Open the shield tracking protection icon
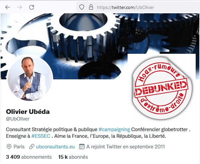This screenshot has height=164, width=200. click(x=82, y=7)
